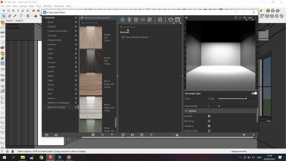Start render with teapot icon
The height and width of the screenshot is (161, 286).
[x=171, y=20]
